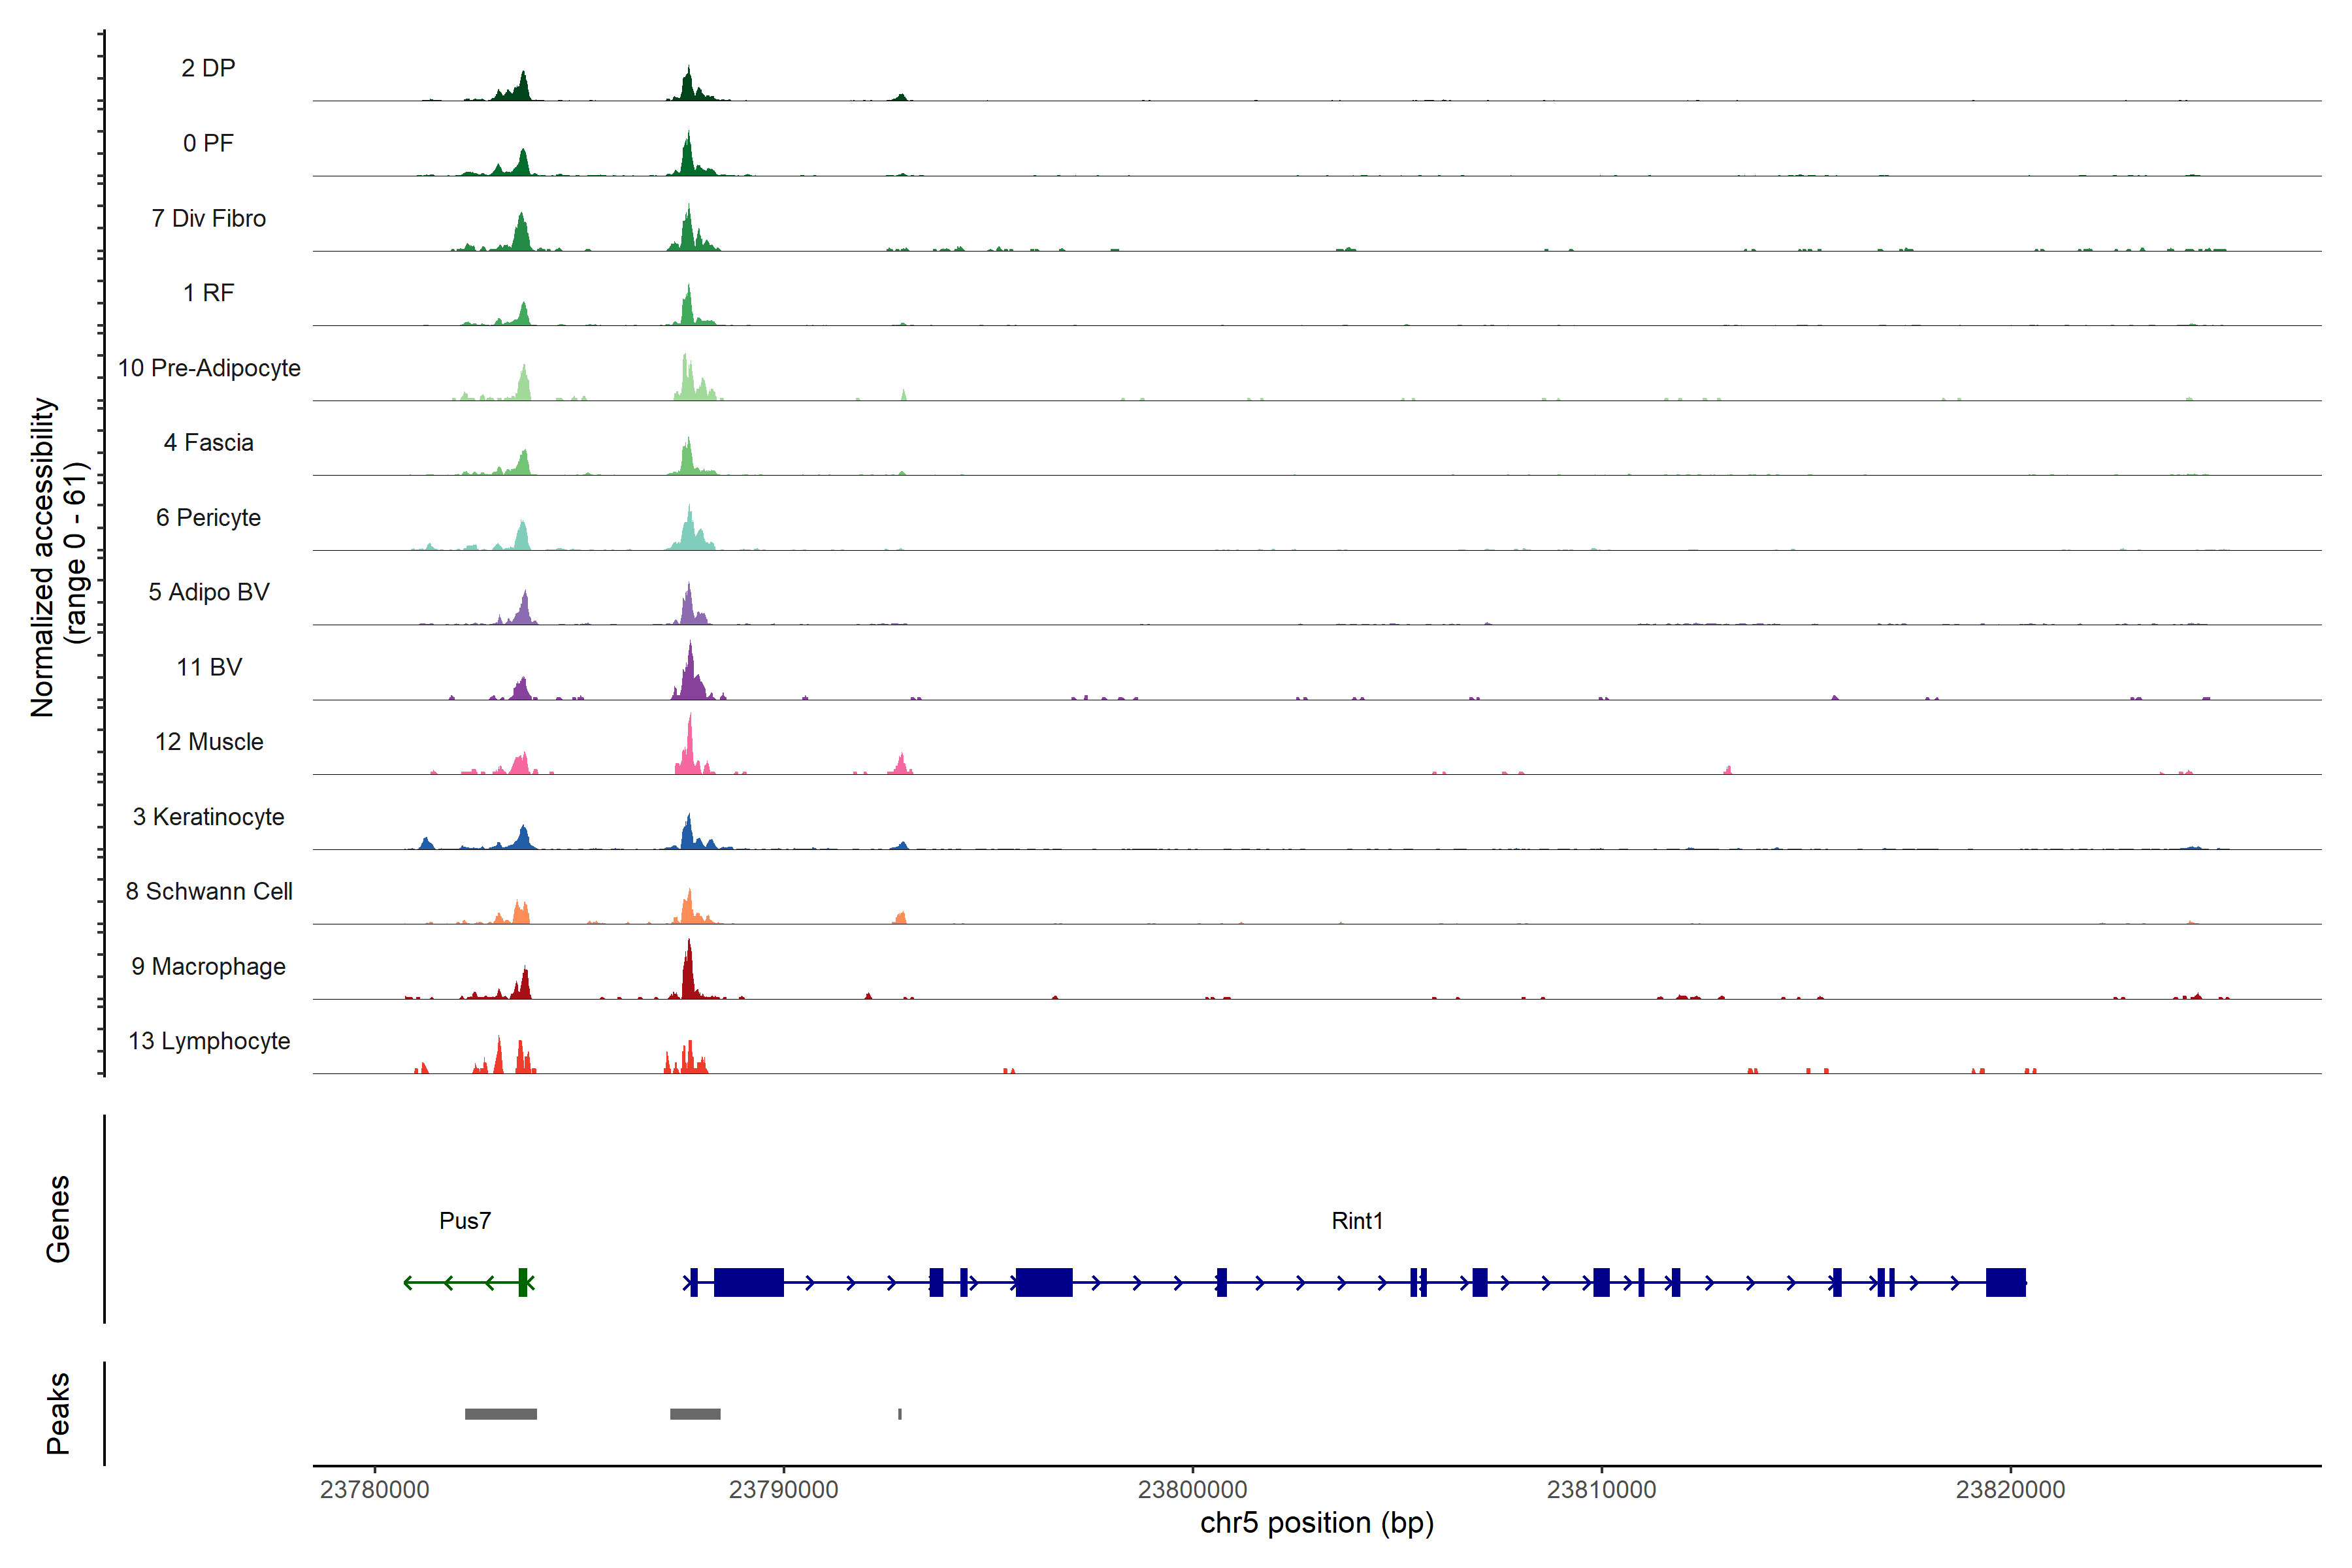Click the 2 DP track label
Image resolution: width=2352 pixels, height=1568 pixels.
click(x=208, y=68)
